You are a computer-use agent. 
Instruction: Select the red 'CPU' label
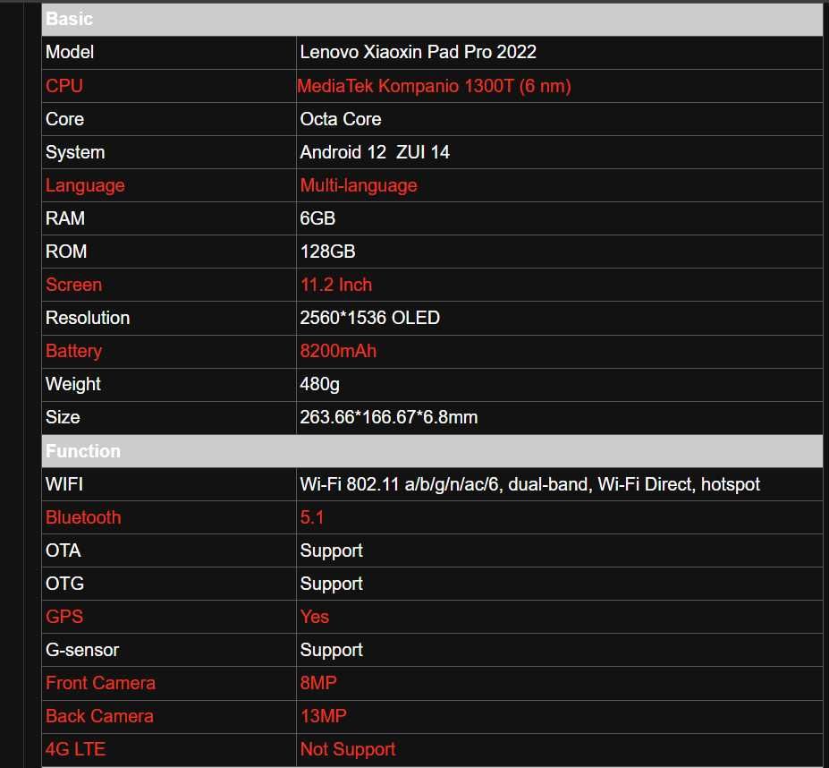pyautogui.click(x=64, y=86)
